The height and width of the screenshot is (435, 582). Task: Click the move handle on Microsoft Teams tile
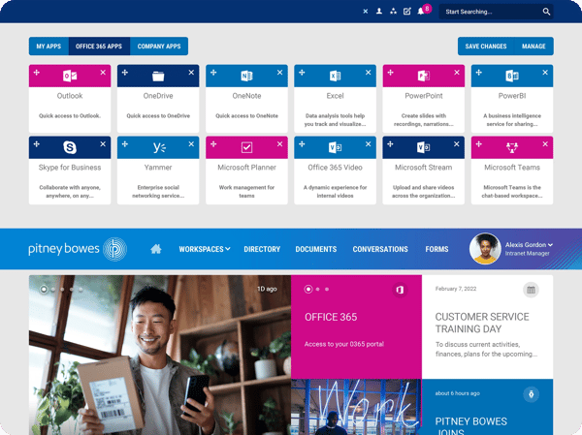(x=479, y=144)
